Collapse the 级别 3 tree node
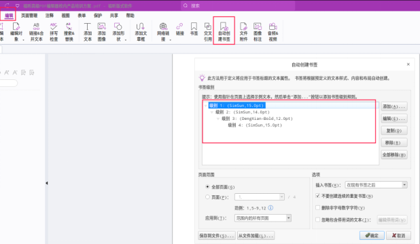 218,119
